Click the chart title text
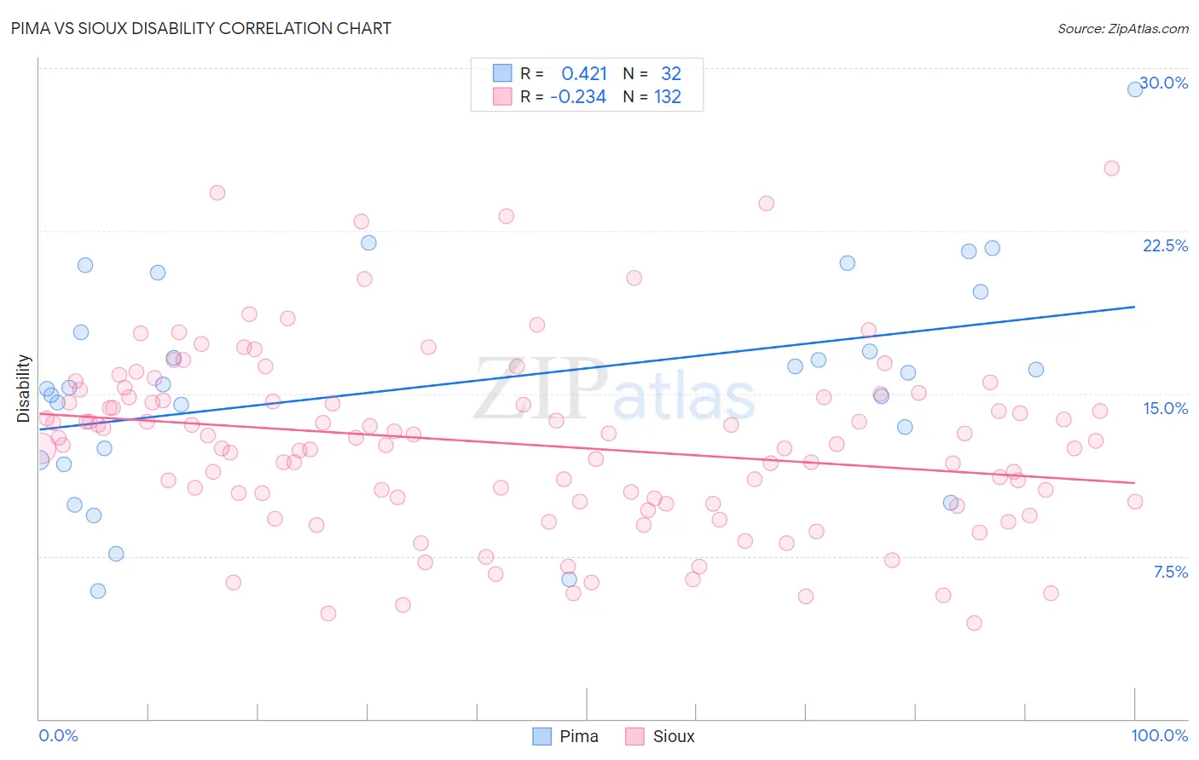Screen dimensions: 1199x760 pos(201,28)
